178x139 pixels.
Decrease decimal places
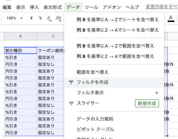[x=49, y=18]
